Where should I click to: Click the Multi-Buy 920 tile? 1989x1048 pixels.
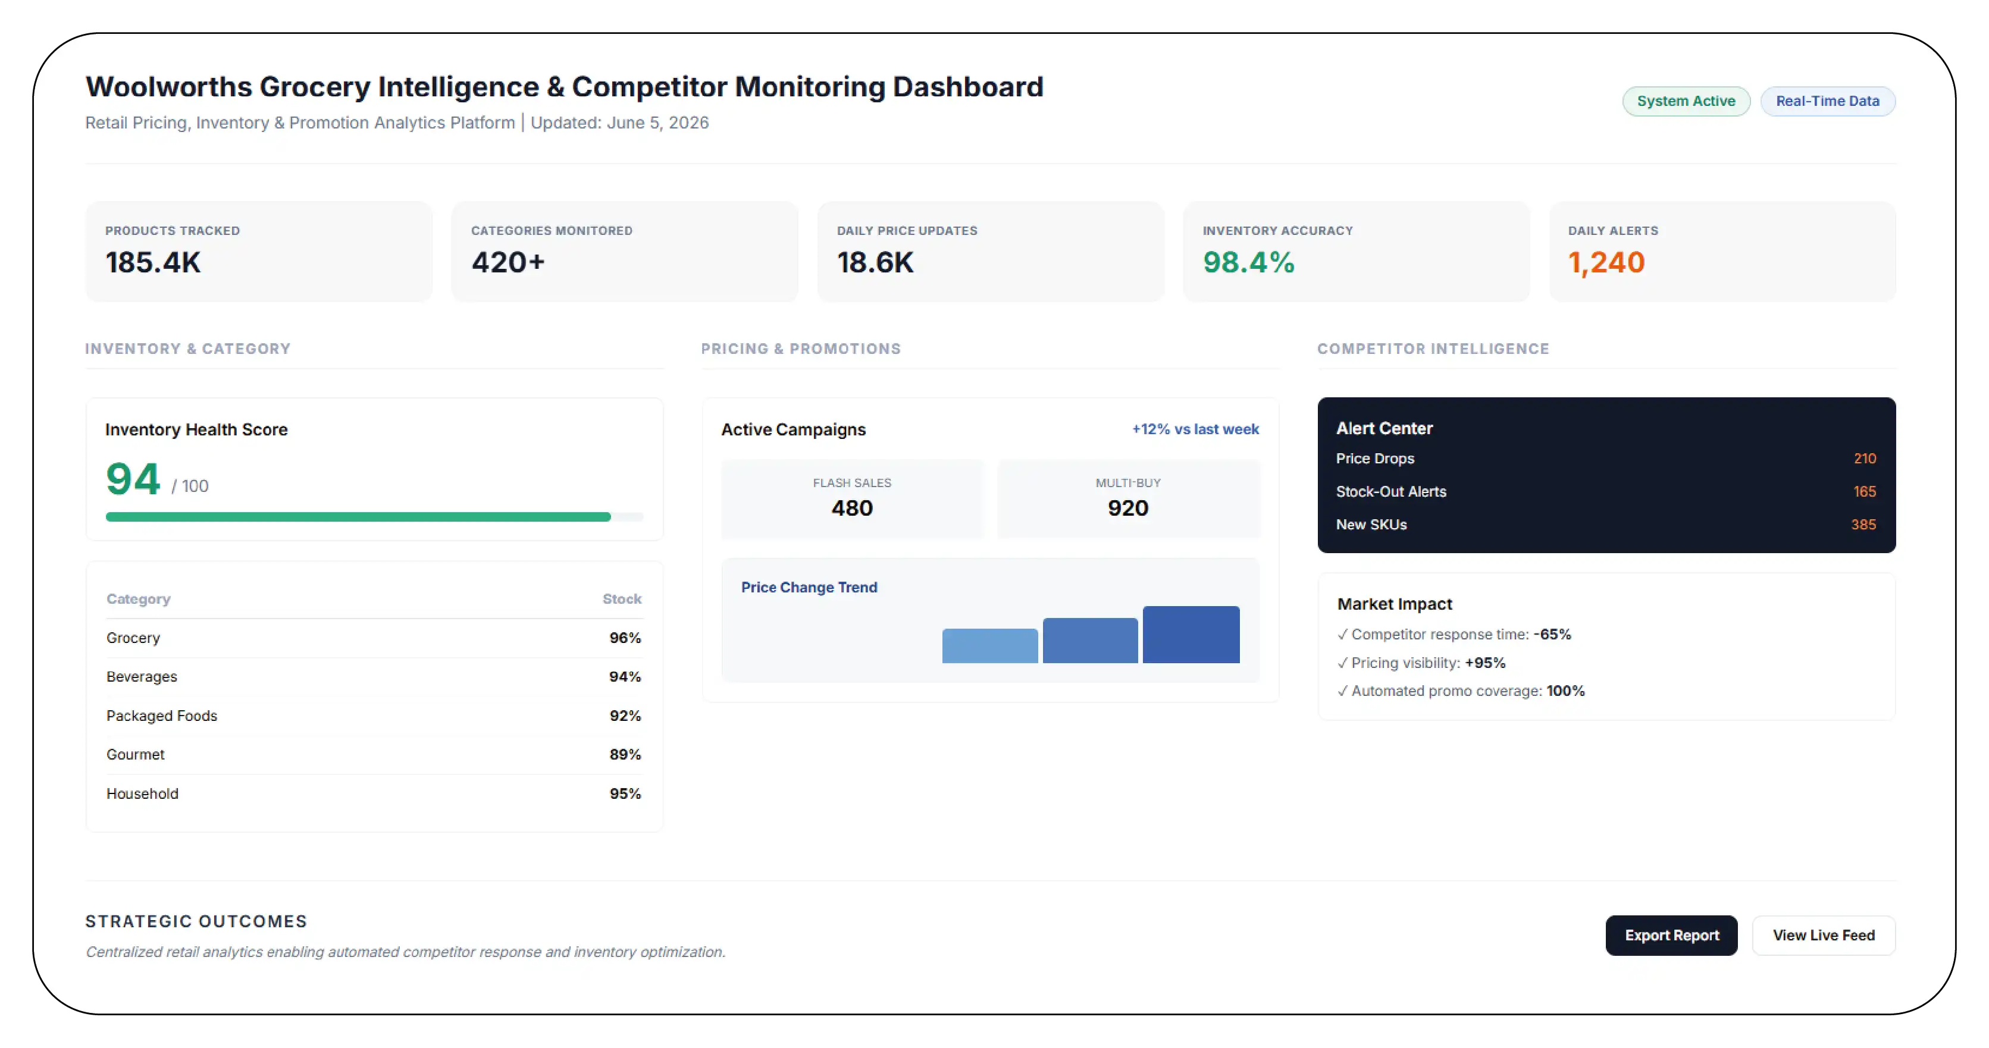(x=1128, y=498)
